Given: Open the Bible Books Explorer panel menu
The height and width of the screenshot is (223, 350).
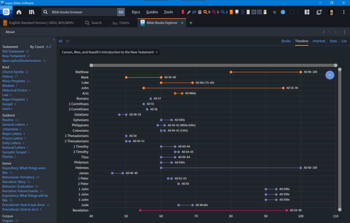Looking at the screenshot, I should click(x=345, y=32).
